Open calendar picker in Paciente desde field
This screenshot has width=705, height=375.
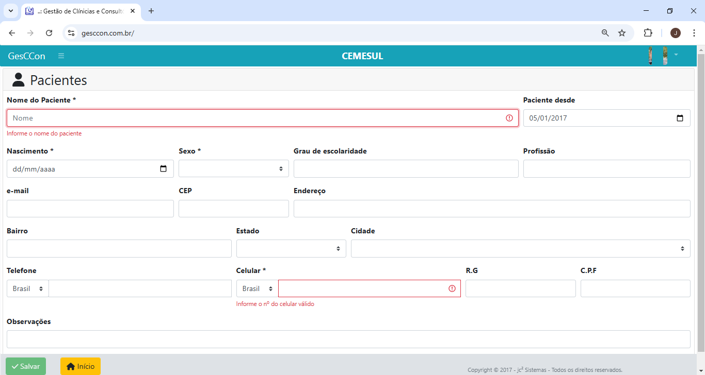(680, 118)
